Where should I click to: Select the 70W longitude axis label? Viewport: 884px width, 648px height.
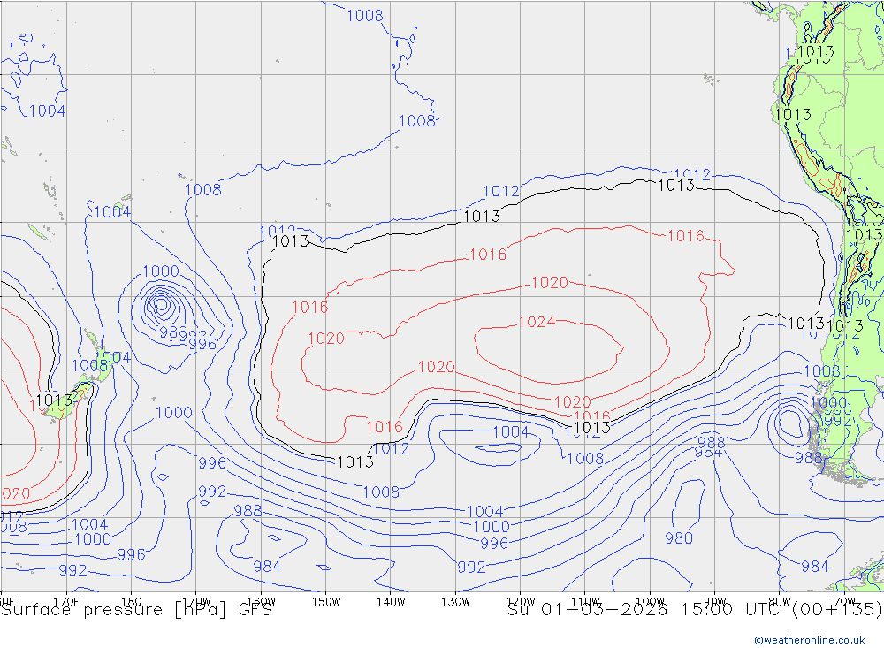tap(844, 602)
